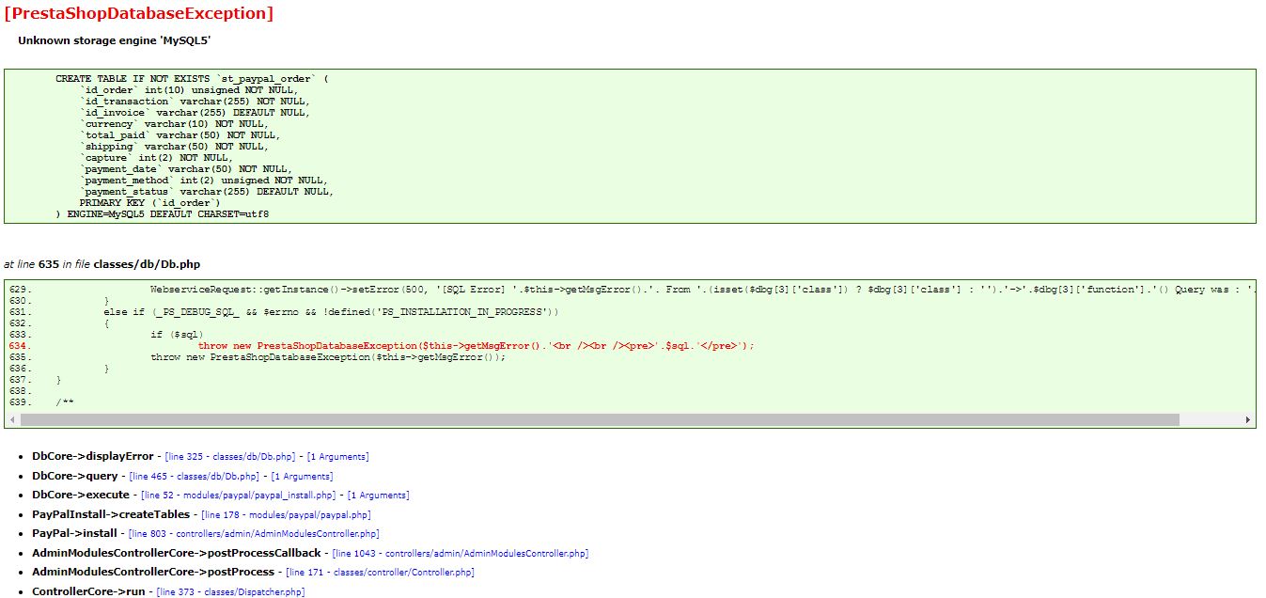Open line 1043 AdminModulesController.php link

pos(461,554)
